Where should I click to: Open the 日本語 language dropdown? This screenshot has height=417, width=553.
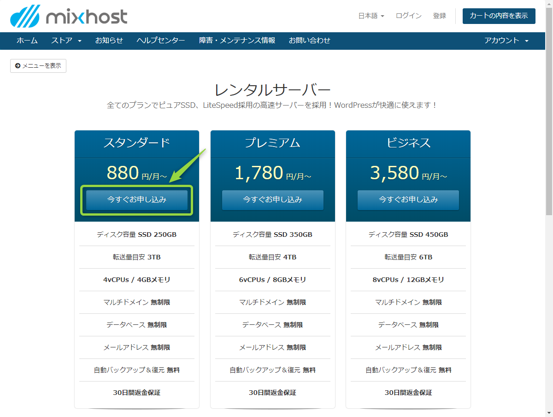pos(371,16)
